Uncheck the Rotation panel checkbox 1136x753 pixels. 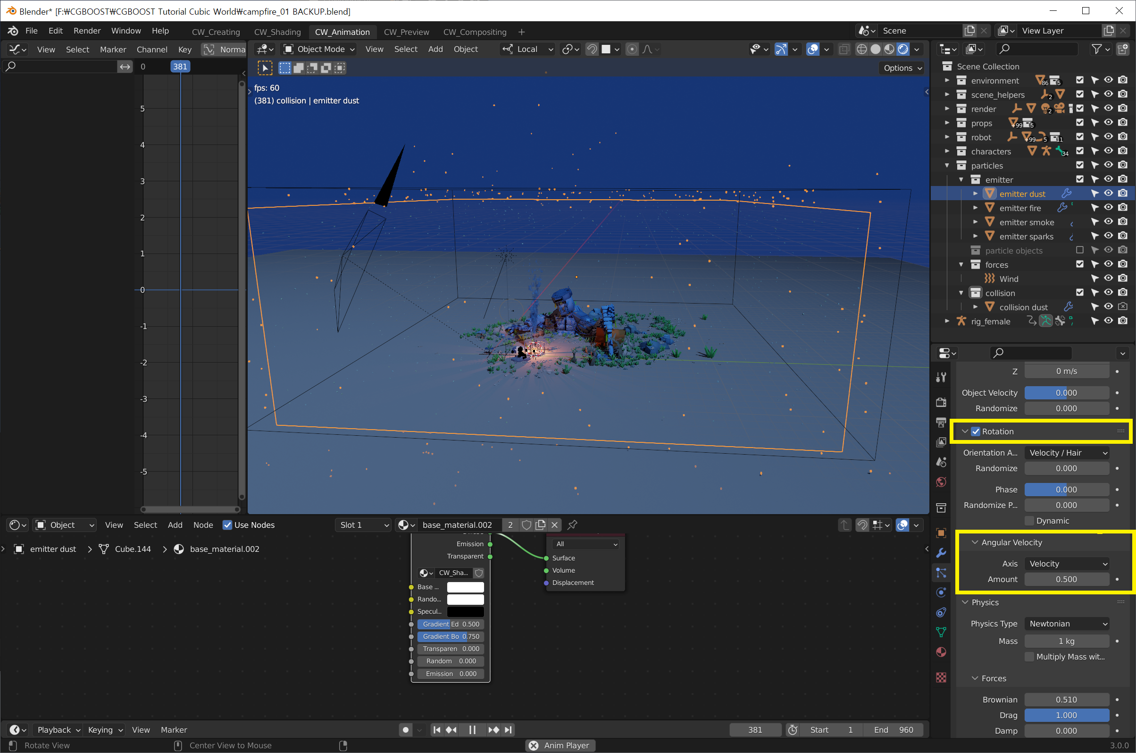[x=976, y=431]
